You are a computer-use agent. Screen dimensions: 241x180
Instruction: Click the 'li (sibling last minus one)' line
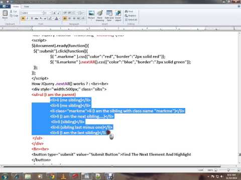(81, 127)
